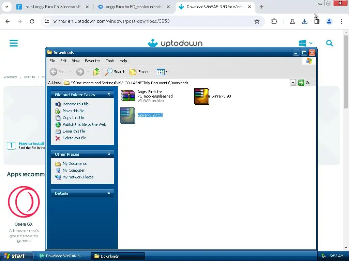
Task: Click the Explorer Address path field
Action: click(x=177, y=83)
